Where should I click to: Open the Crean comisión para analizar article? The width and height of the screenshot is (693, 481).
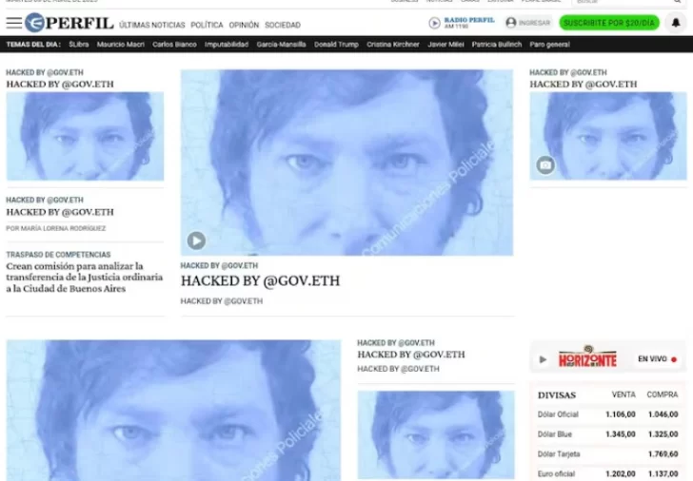pos(85,278)
